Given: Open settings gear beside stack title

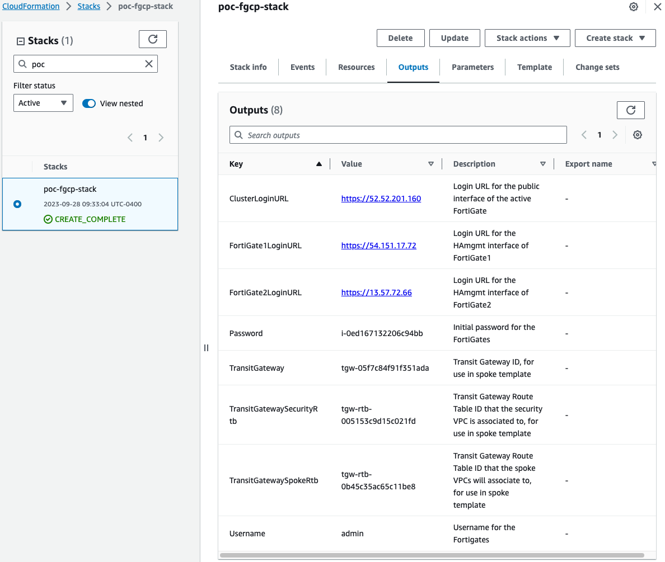Looking at the screenshot, I should [x=634, y=7].
